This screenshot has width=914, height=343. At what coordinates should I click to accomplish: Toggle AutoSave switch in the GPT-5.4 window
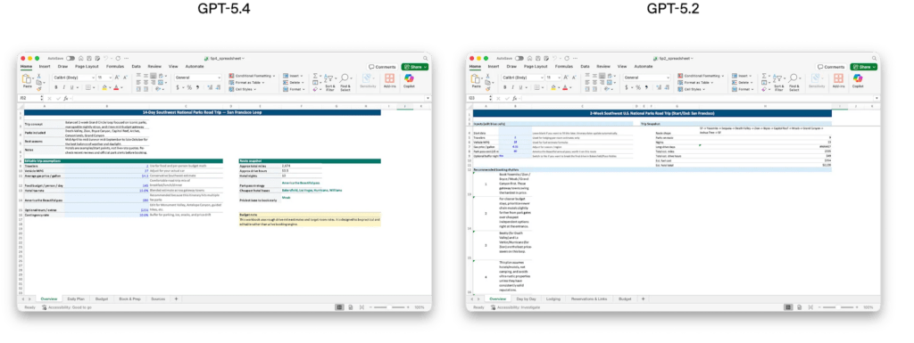tap(70, 58)
